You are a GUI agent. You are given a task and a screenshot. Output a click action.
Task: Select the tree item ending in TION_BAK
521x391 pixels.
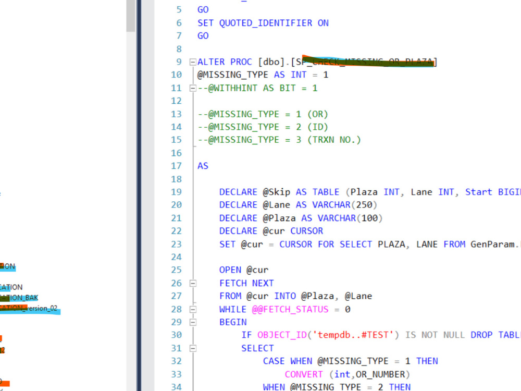click(19, 298)
